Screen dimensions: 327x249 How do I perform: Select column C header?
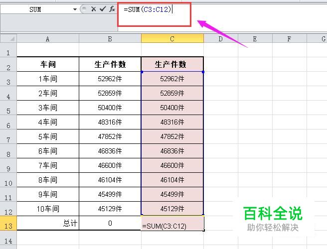click(x=172, y=39)
